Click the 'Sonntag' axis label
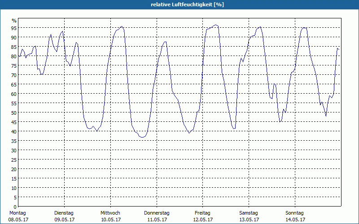This screenshot has height=224, width=359. tap(295, 213)
